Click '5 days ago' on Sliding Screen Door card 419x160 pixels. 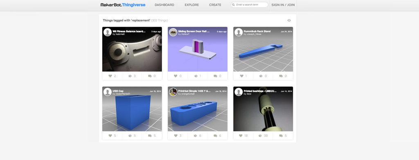pyautogui.click(x=221, y=31)
